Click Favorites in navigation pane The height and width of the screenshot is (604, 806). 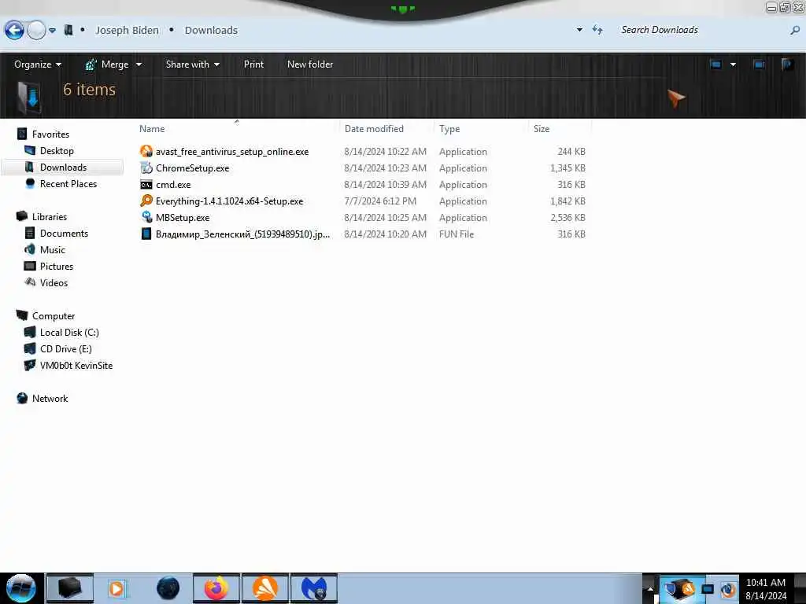click(x=50, y=134)
